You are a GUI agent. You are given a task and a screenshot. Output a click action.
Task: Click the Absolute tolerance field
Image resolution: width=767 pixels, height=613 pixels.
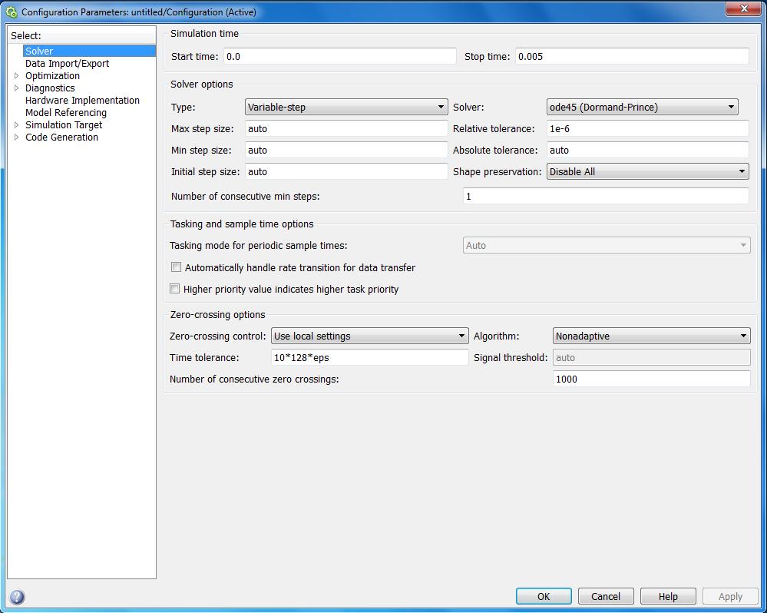(648, 151)
